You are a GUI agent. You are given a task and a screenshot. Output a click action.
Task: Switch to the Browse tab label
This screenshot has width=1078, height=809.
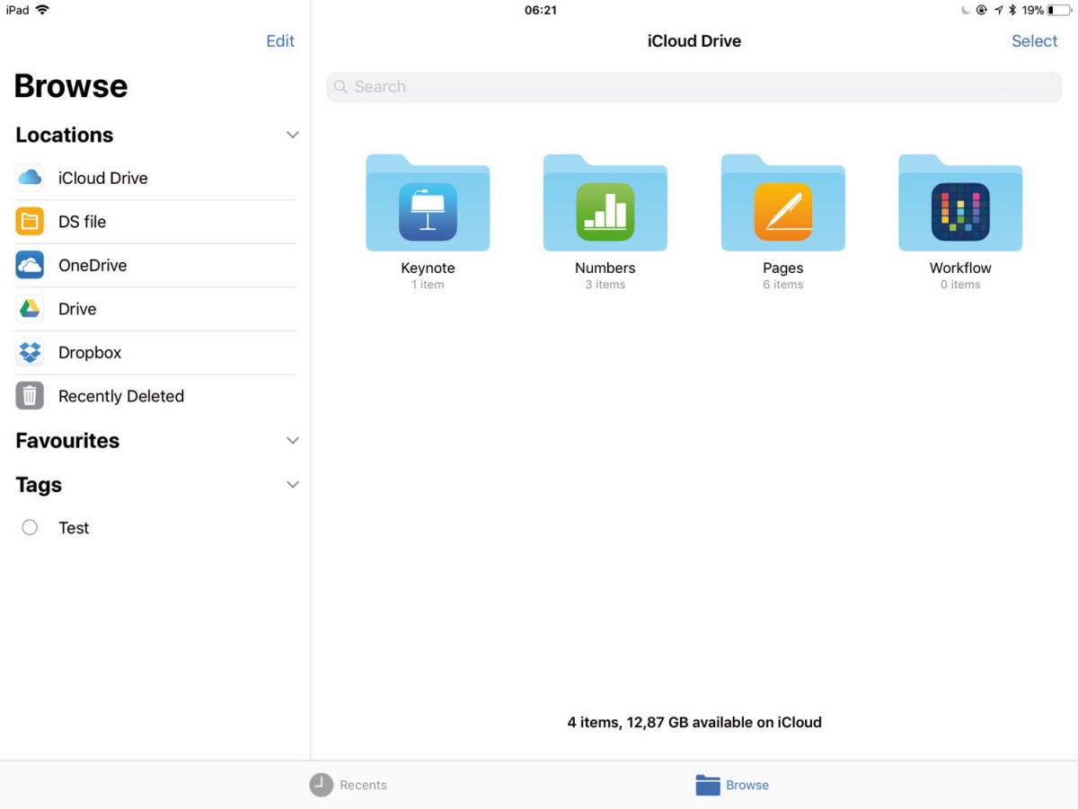(x=747, y=785)
